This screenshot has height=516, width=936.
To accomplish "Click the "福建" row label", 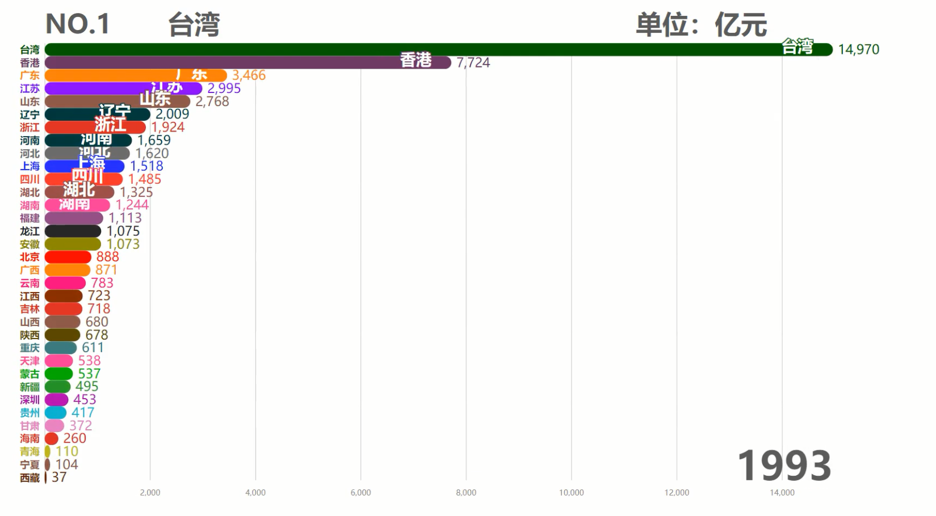I will click(30, 218).
